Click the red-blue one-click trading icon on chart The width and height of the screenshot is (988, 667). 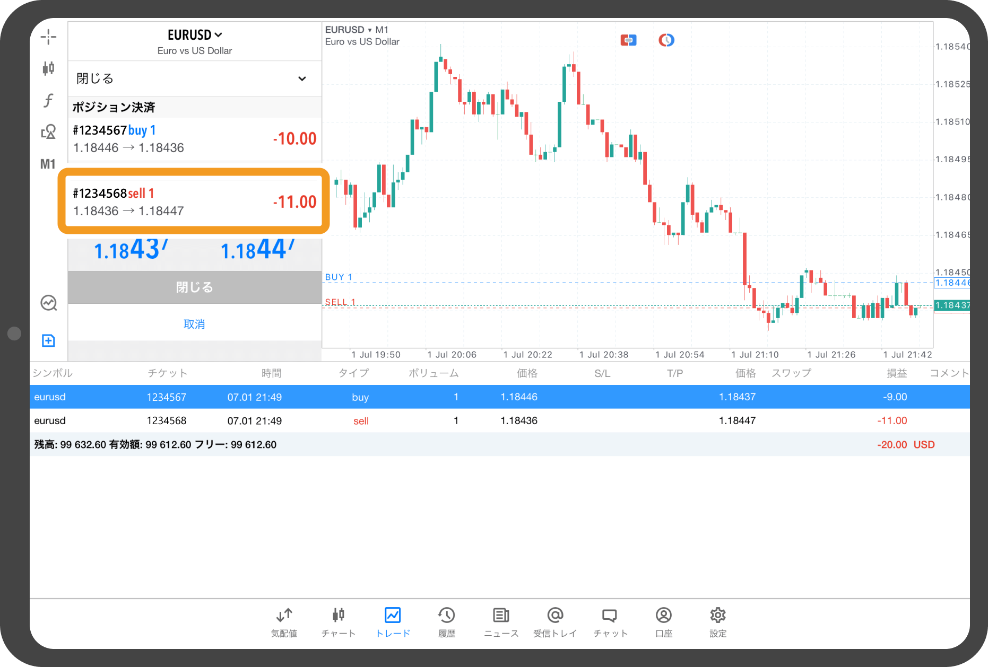628,40
